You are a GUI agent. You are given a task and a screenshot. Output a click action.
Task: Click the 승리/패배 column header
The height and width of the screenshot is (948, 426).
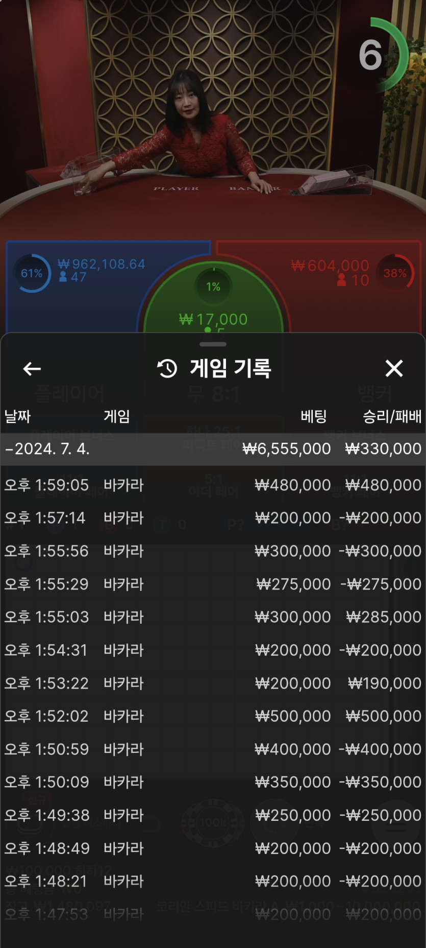[392, 416]
